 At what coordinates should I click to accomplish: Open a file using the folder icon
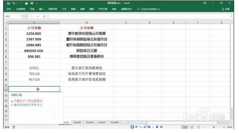(x=27, y=3)
